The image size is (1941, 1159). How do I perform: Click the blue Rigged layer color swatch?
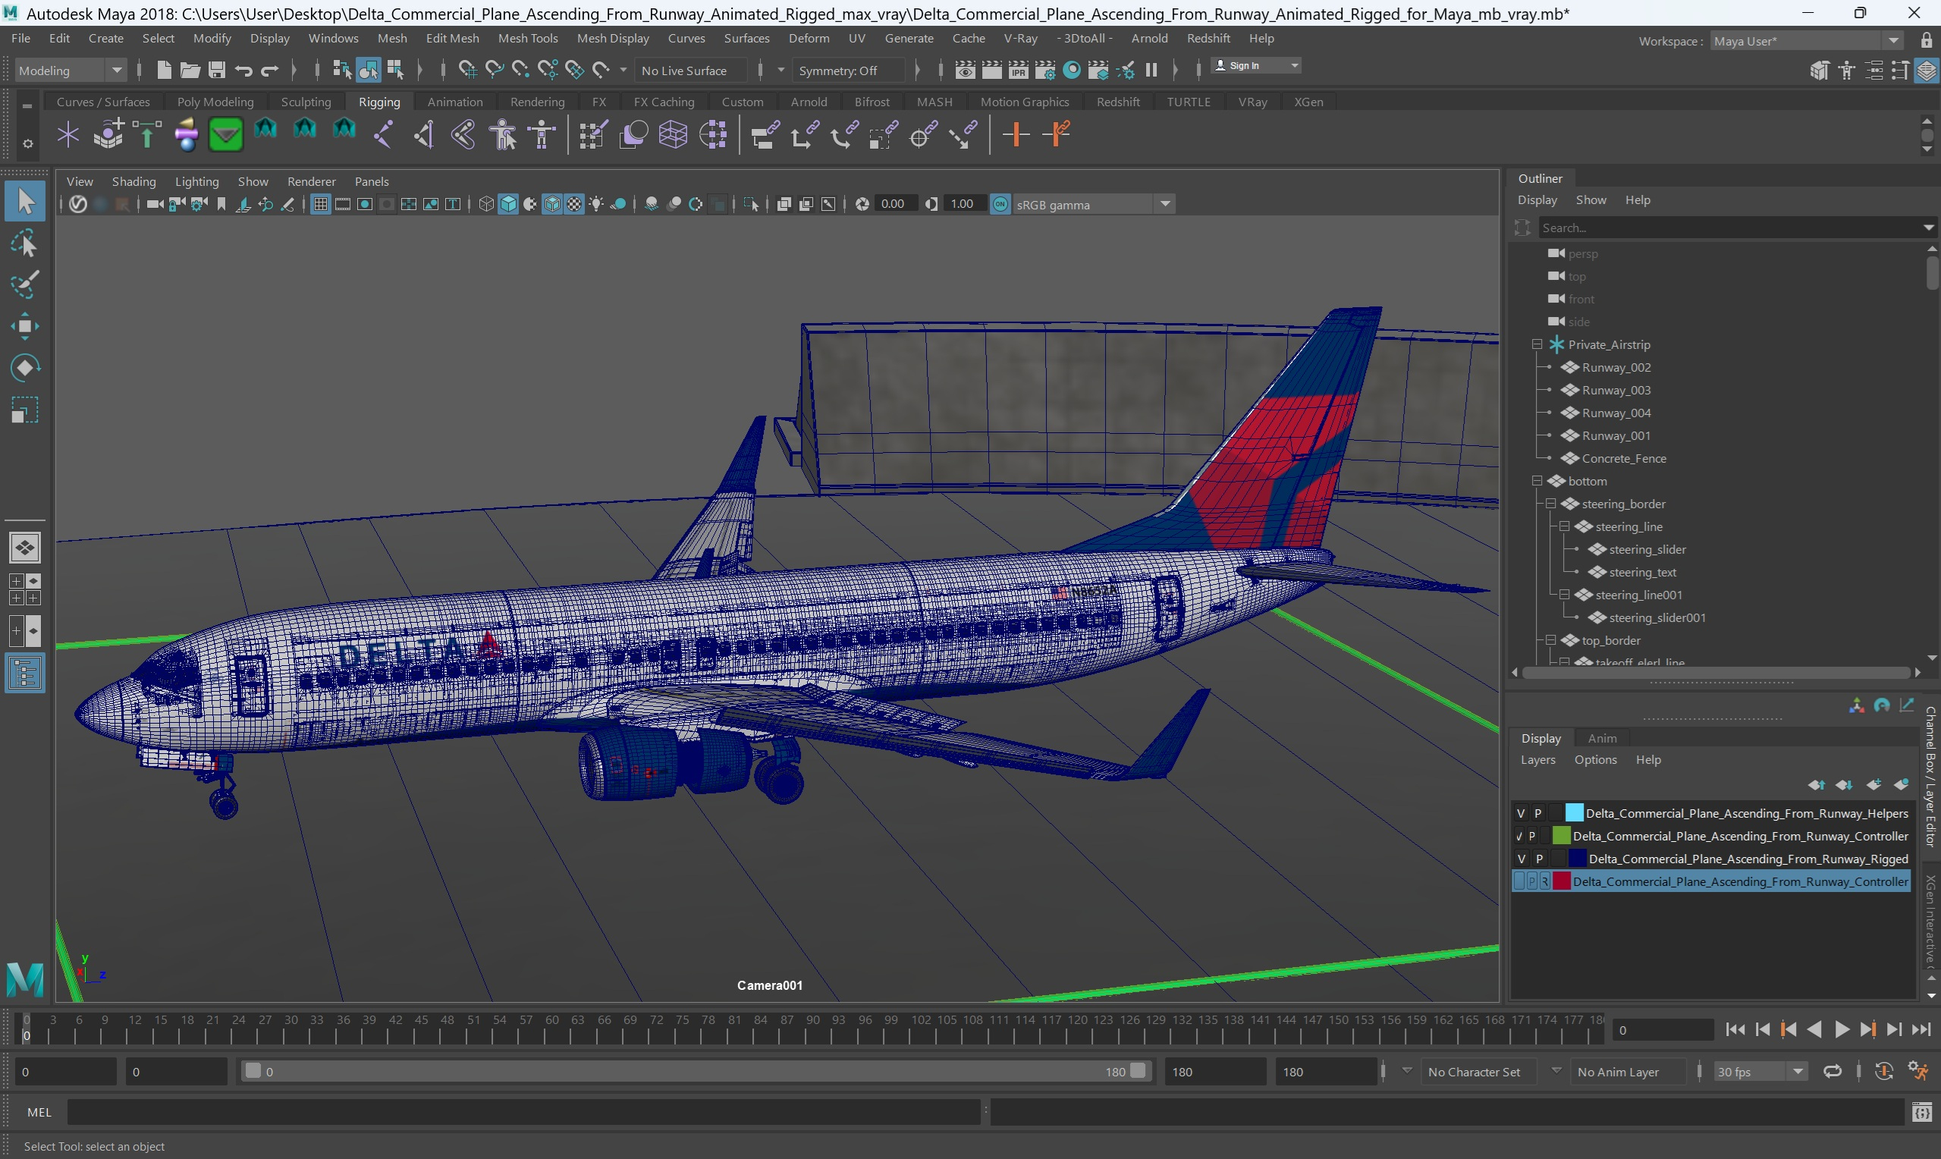click(x=1577, y=859)
